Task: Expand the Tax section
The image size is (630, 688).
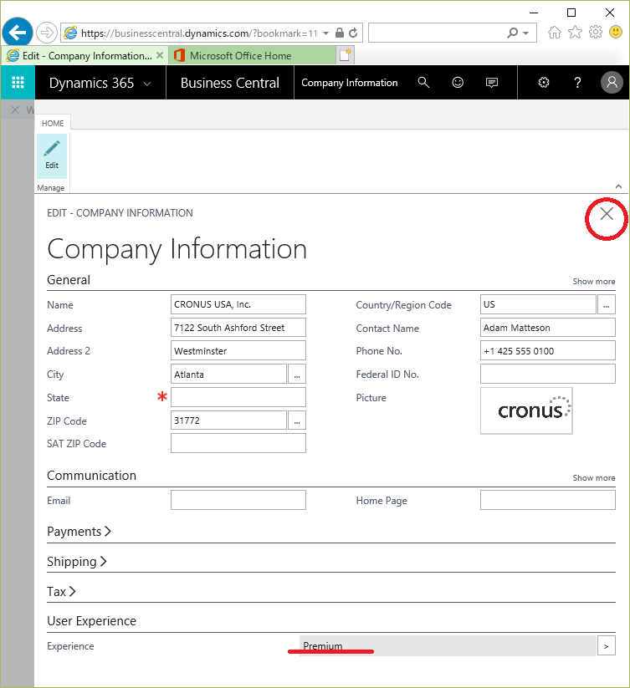Action: [x=61, y=592]
